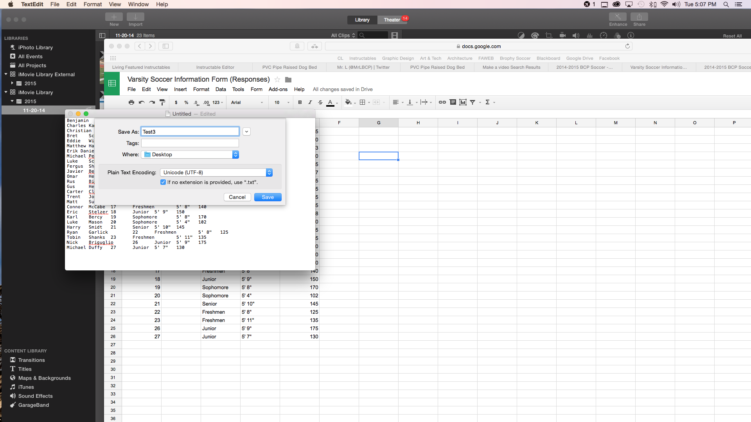Click the Save button in dialog
The width and height of the screenshot is (751, 422).
point(268,197)
